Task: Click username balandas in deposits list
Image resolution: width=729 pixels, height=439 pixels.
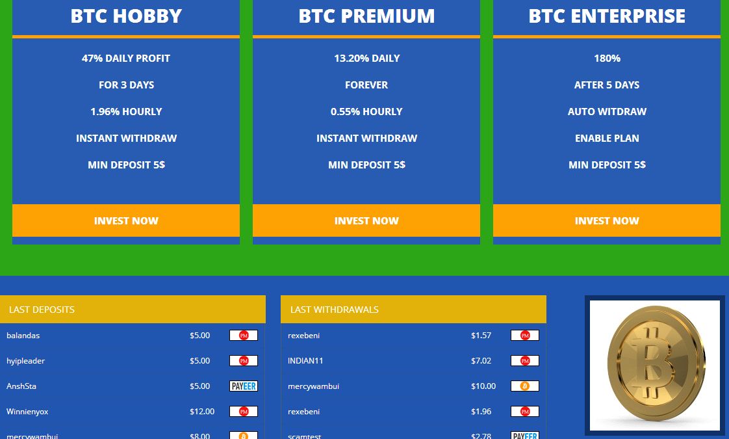Action: click(23, 336)
